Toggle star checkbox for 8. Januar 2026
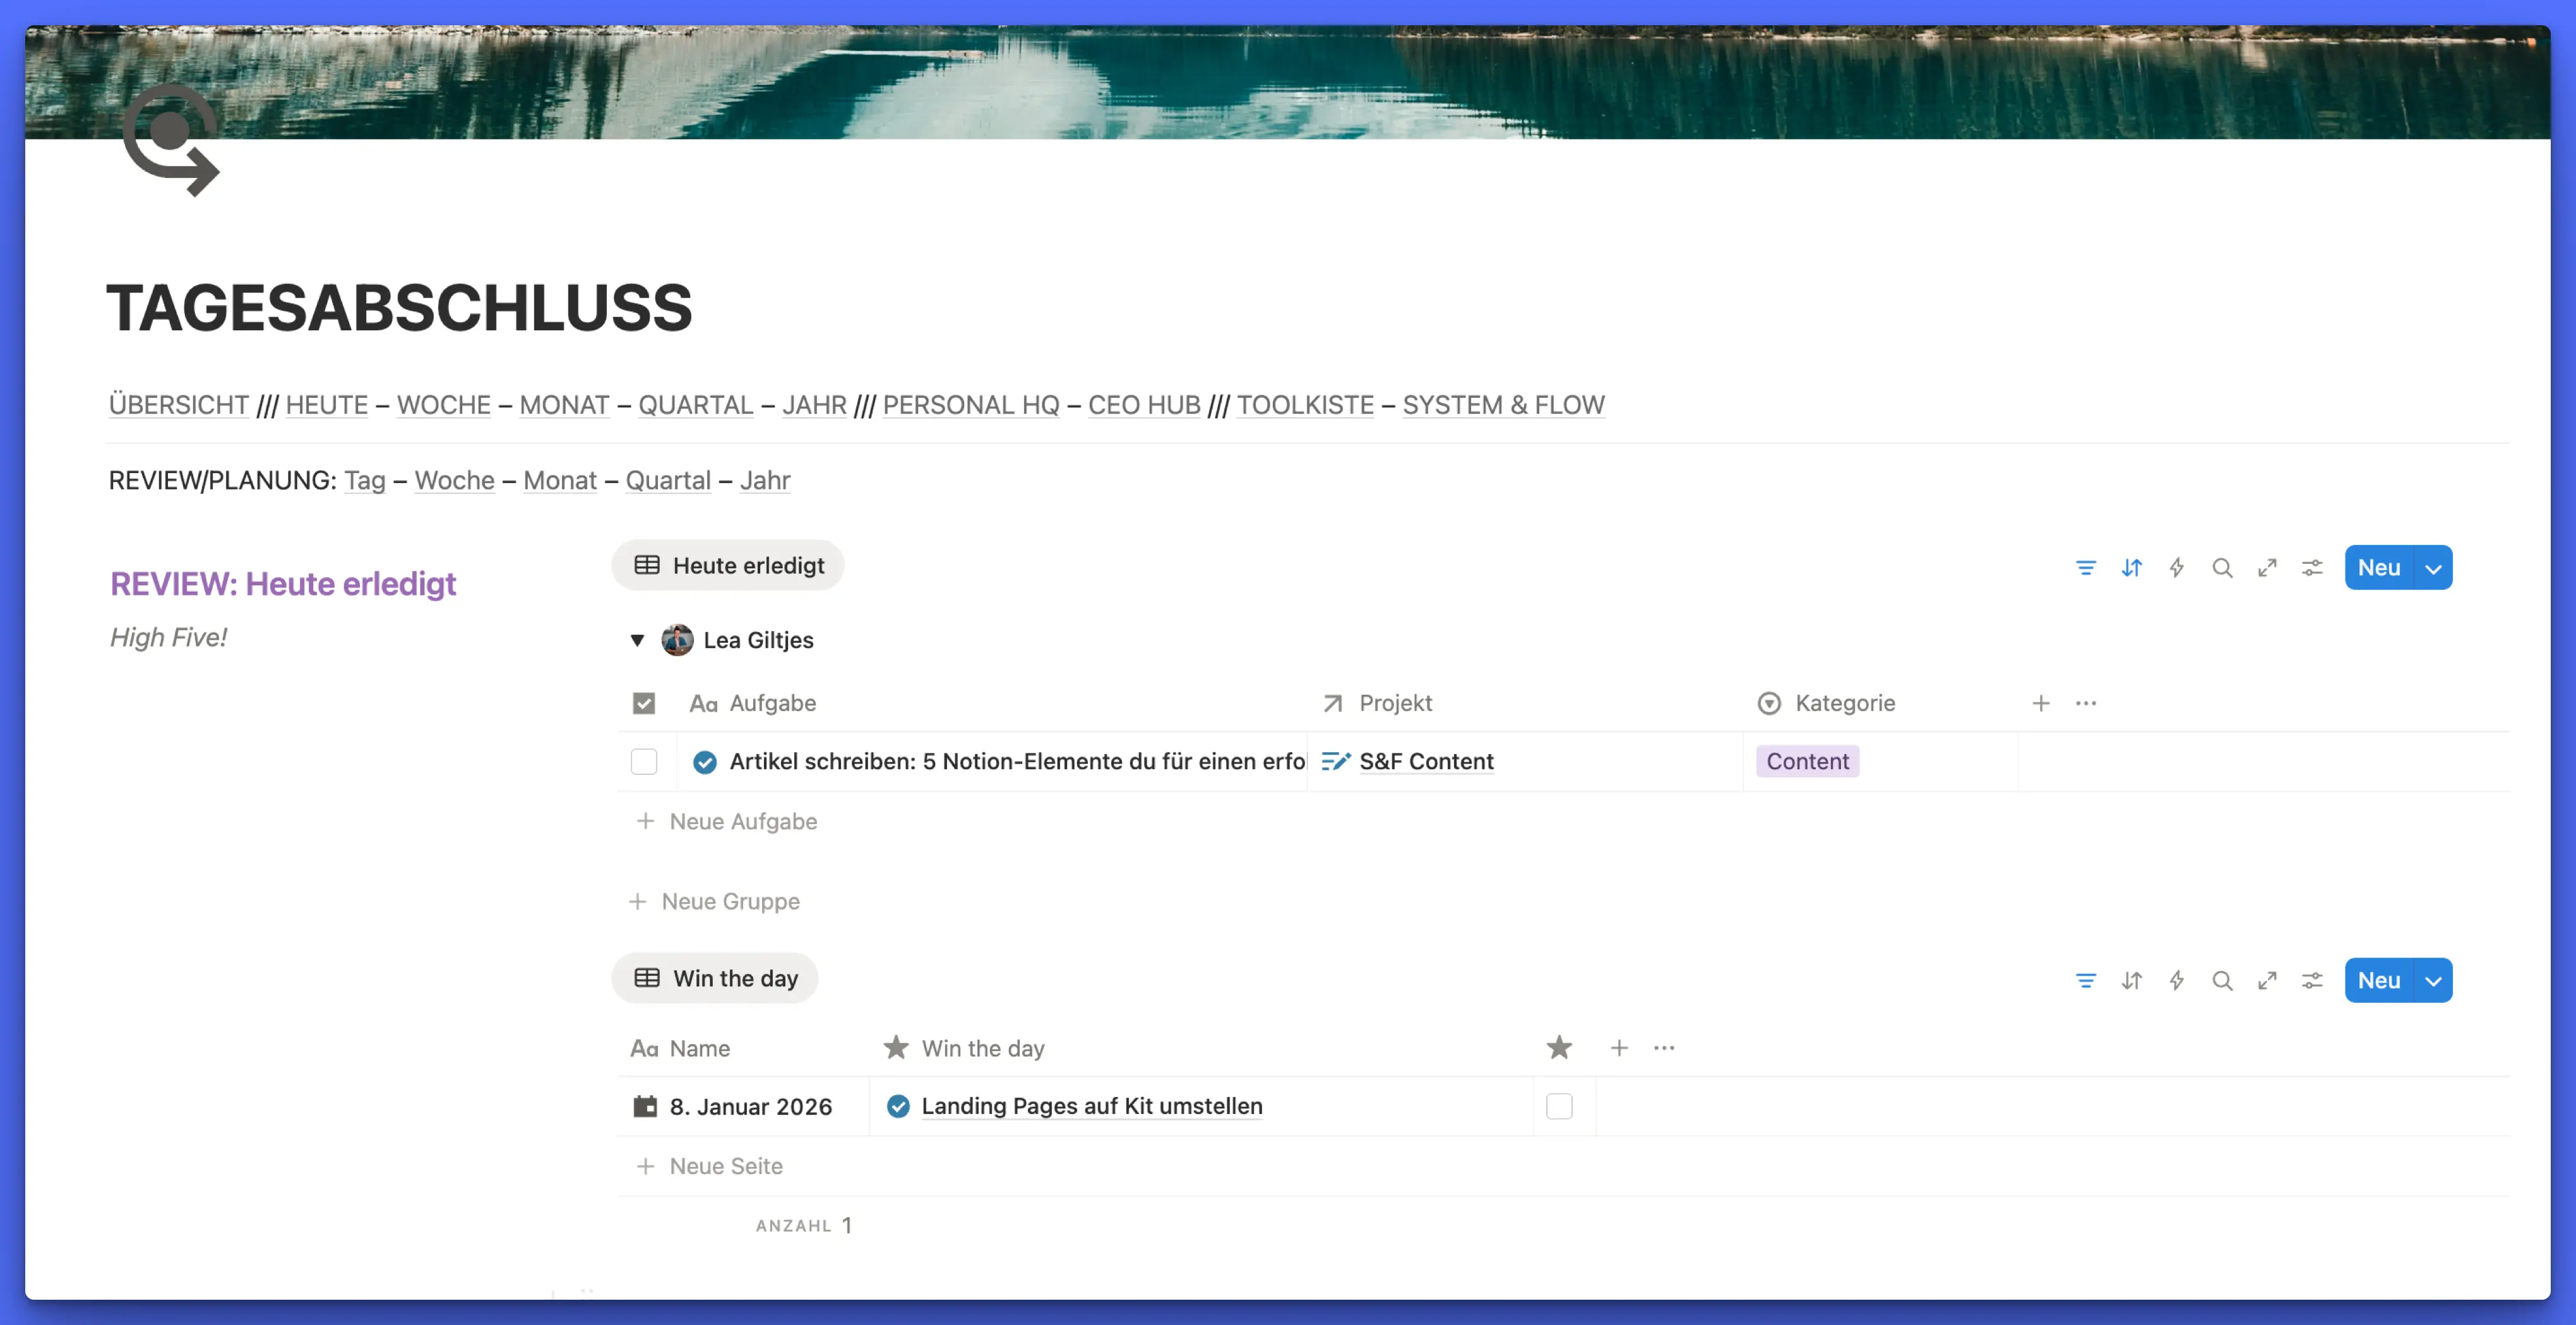Screen dimensions: 2576x1325 pos(1558,1106)
